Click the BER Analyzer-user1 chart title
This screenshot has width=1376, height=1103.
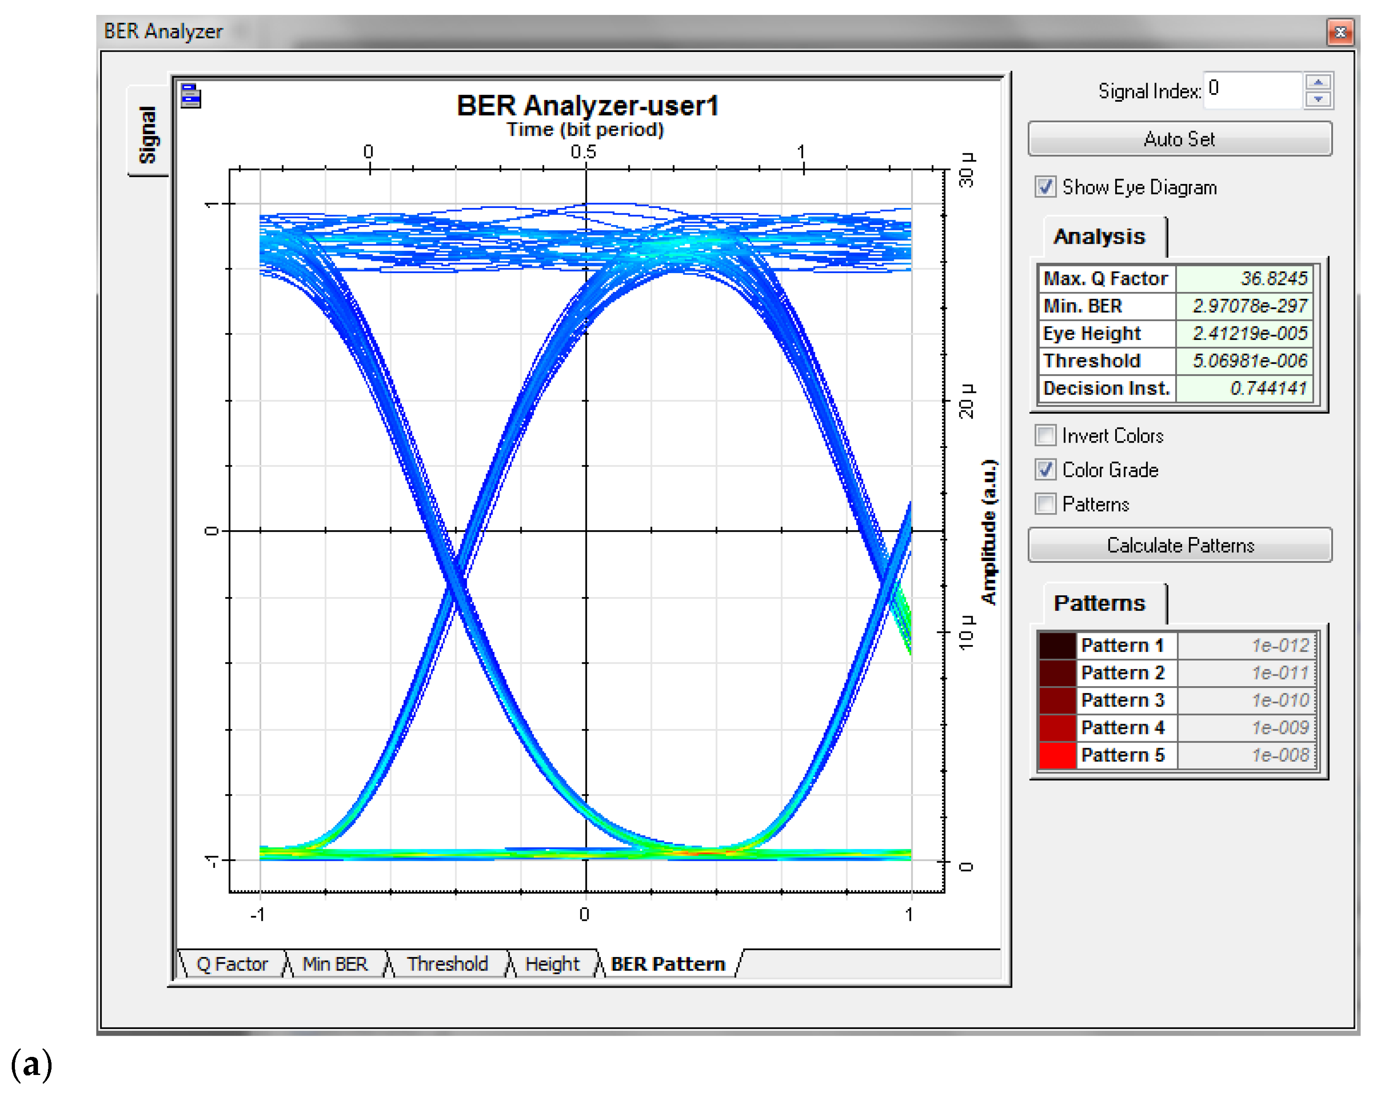(588, 105)
